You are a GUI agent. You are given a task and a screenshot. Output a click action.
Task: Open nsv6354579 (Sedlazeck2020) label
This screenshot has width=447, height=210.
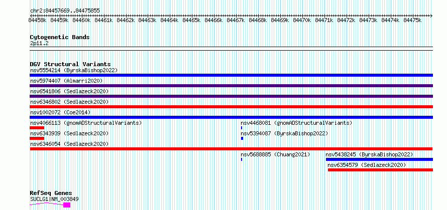(x=367, y=165)
